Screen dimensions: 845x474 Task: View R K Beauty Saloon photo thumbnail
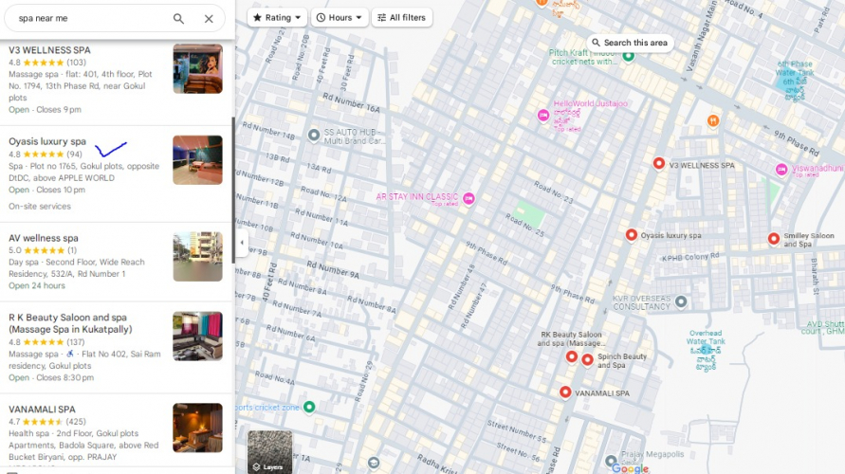coord(198,337)
